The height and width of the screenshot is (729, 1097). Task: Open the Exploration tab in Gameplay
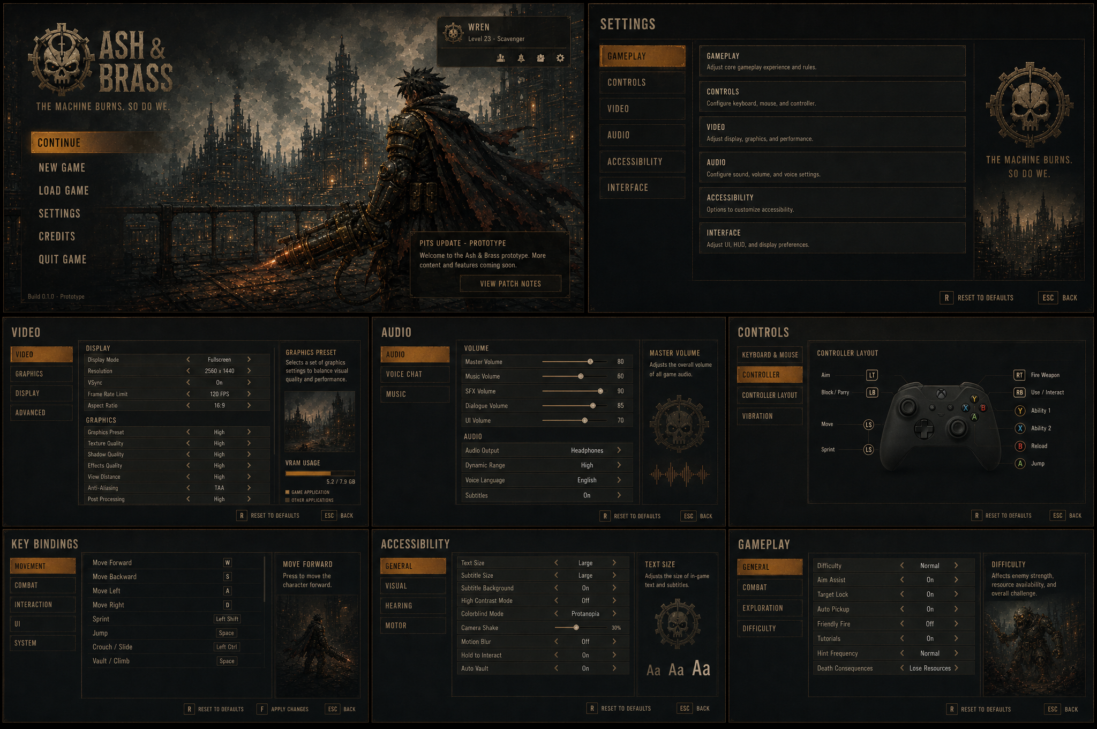tap(770, 608)
